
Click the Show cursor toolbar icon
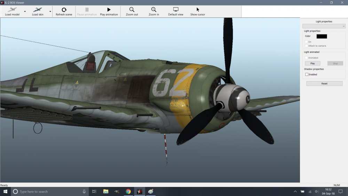pyautogui.click(x=198, y=10)
